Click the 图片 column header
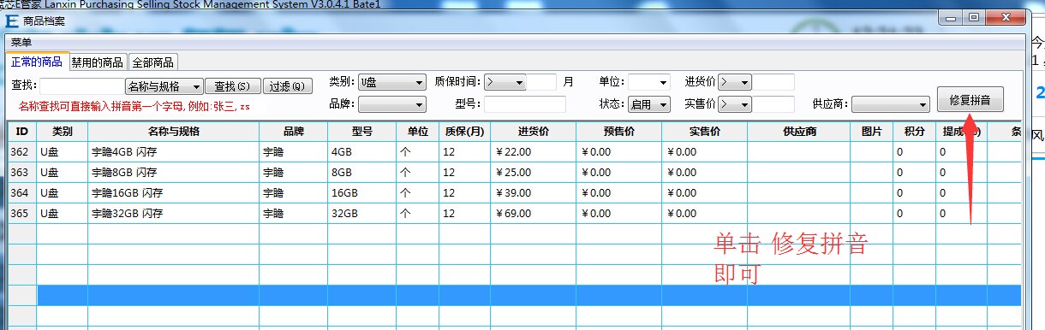This screenshot has width=1045, height=330. [x=872, y=132]
